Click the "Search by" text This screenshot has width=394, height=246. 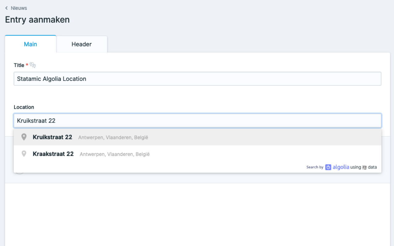click(x=315, y=167)
